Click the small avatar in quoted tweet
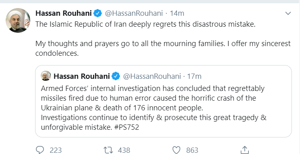 tap(46, 76)
